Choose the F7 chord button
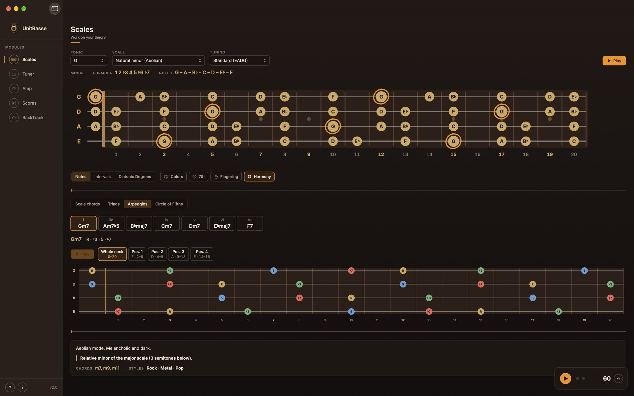 [250, 223]
